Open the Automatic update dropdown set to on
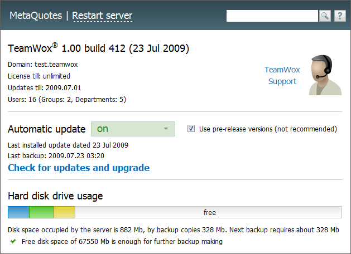Viewport: 351px width, 254px height. coord(133,129)
